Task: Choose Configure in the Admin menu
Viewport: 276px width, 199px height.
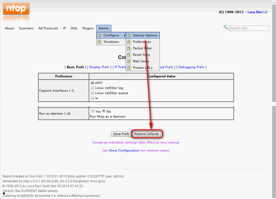Action: point(111,35)
